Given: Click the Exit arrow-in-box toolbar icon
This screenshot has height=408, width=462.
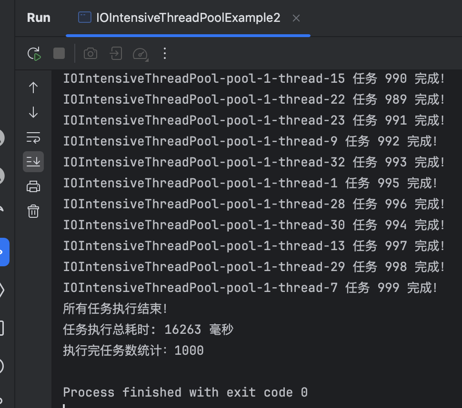Looking at the screenshot, I should [x=116, y=54].
